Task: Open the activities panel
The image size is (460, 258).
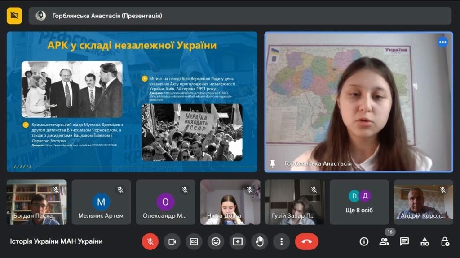Action: pyautogui.click(x=425, y=241)
